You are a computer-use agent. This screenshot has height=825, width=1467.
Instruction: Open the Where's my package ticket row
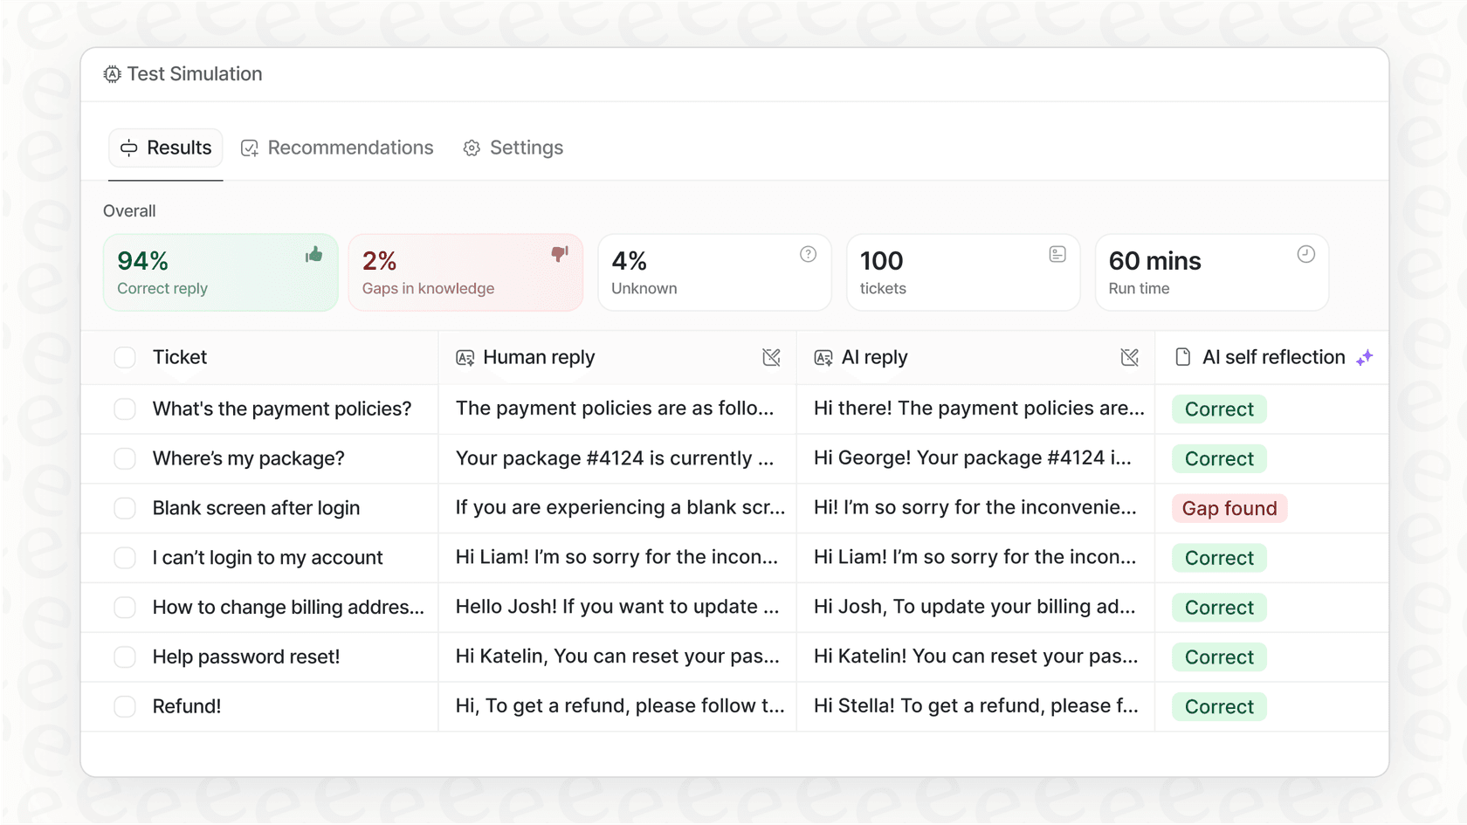pos(249,458)
